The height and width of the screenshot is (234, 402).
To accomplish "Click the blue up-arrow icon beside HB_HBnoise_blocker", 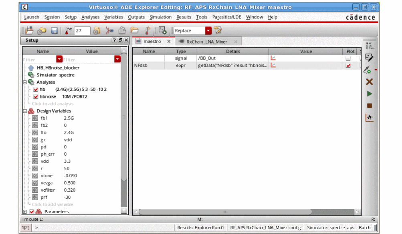I will 31,68.
